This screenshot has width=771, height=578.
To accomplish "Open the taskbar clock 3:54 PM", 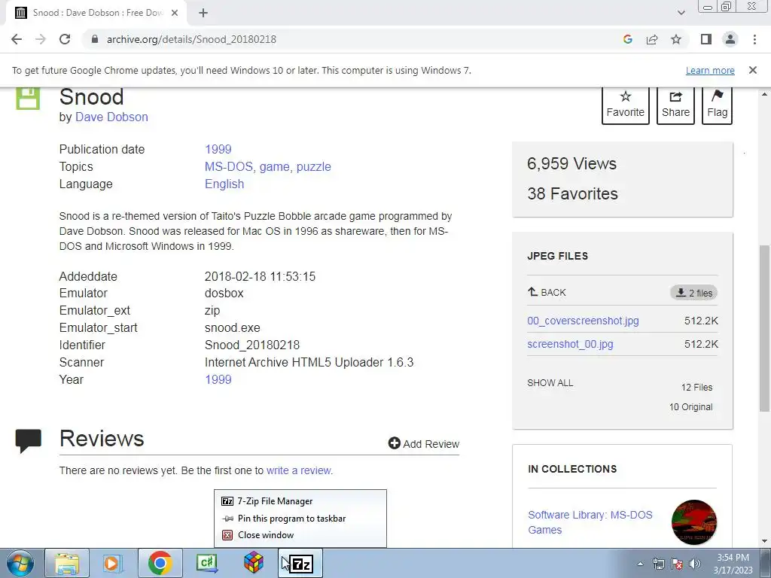I will 733,564.
